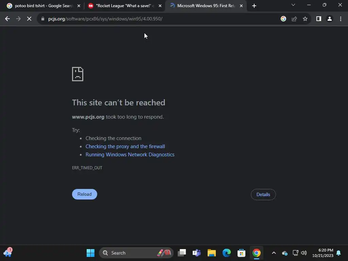Switch to the potoo bird tshirt tab
The width and height of the screenshot is (348, 261).
[x=44, y=6]
